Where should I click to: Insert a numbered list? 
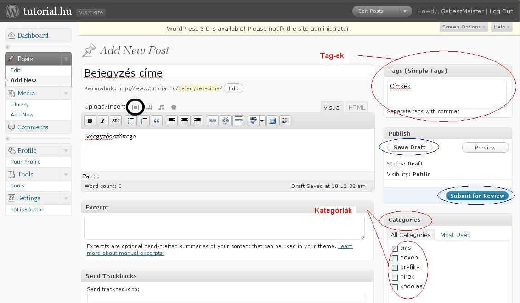144,121
